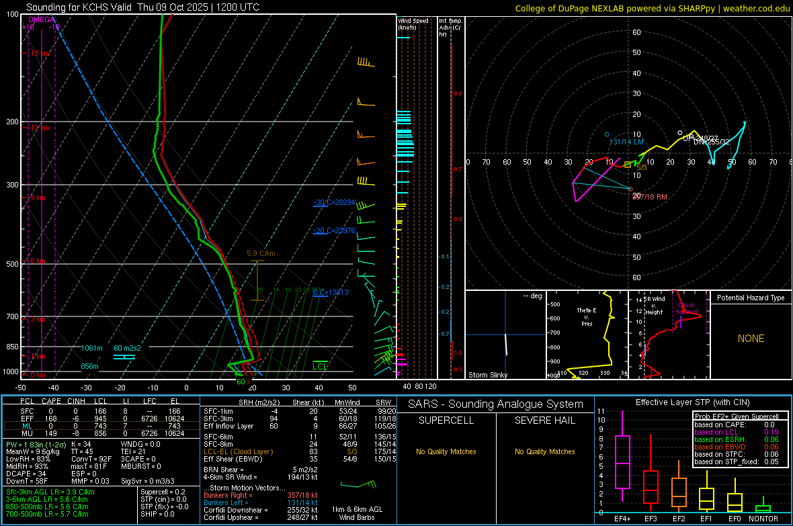Click the Potential Hazard Type NONE box
Viewport: 793px width, 526px height.
751,339
